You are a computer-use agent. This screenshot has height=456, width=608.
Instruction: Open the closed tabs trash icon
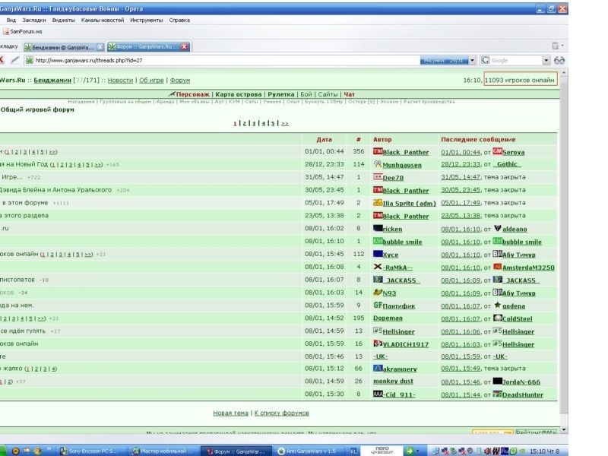point(556,46)
